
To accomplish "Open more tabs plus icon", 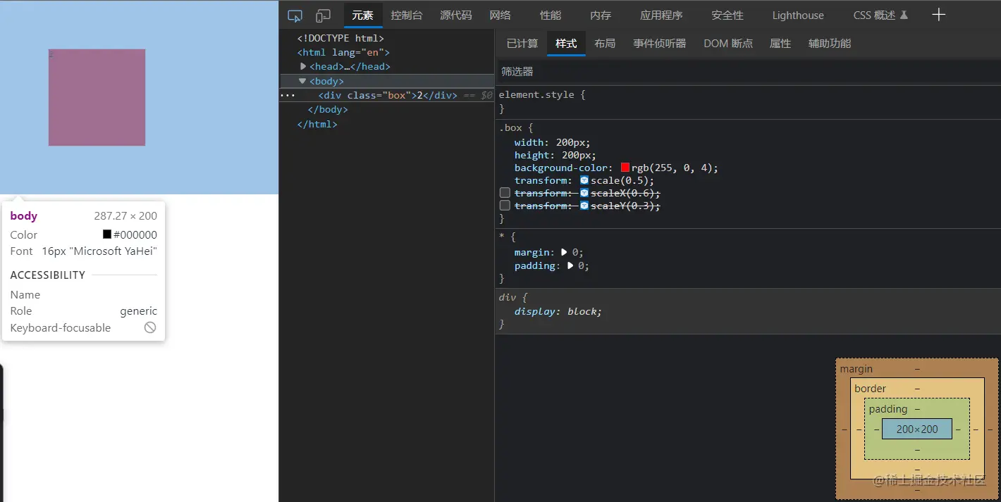I will coord(938,15).
